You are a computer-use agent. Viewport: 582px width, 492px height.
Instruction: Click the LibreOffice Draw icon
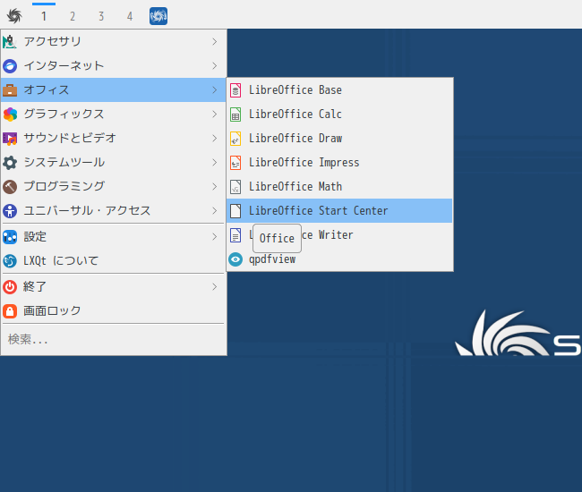235,139
